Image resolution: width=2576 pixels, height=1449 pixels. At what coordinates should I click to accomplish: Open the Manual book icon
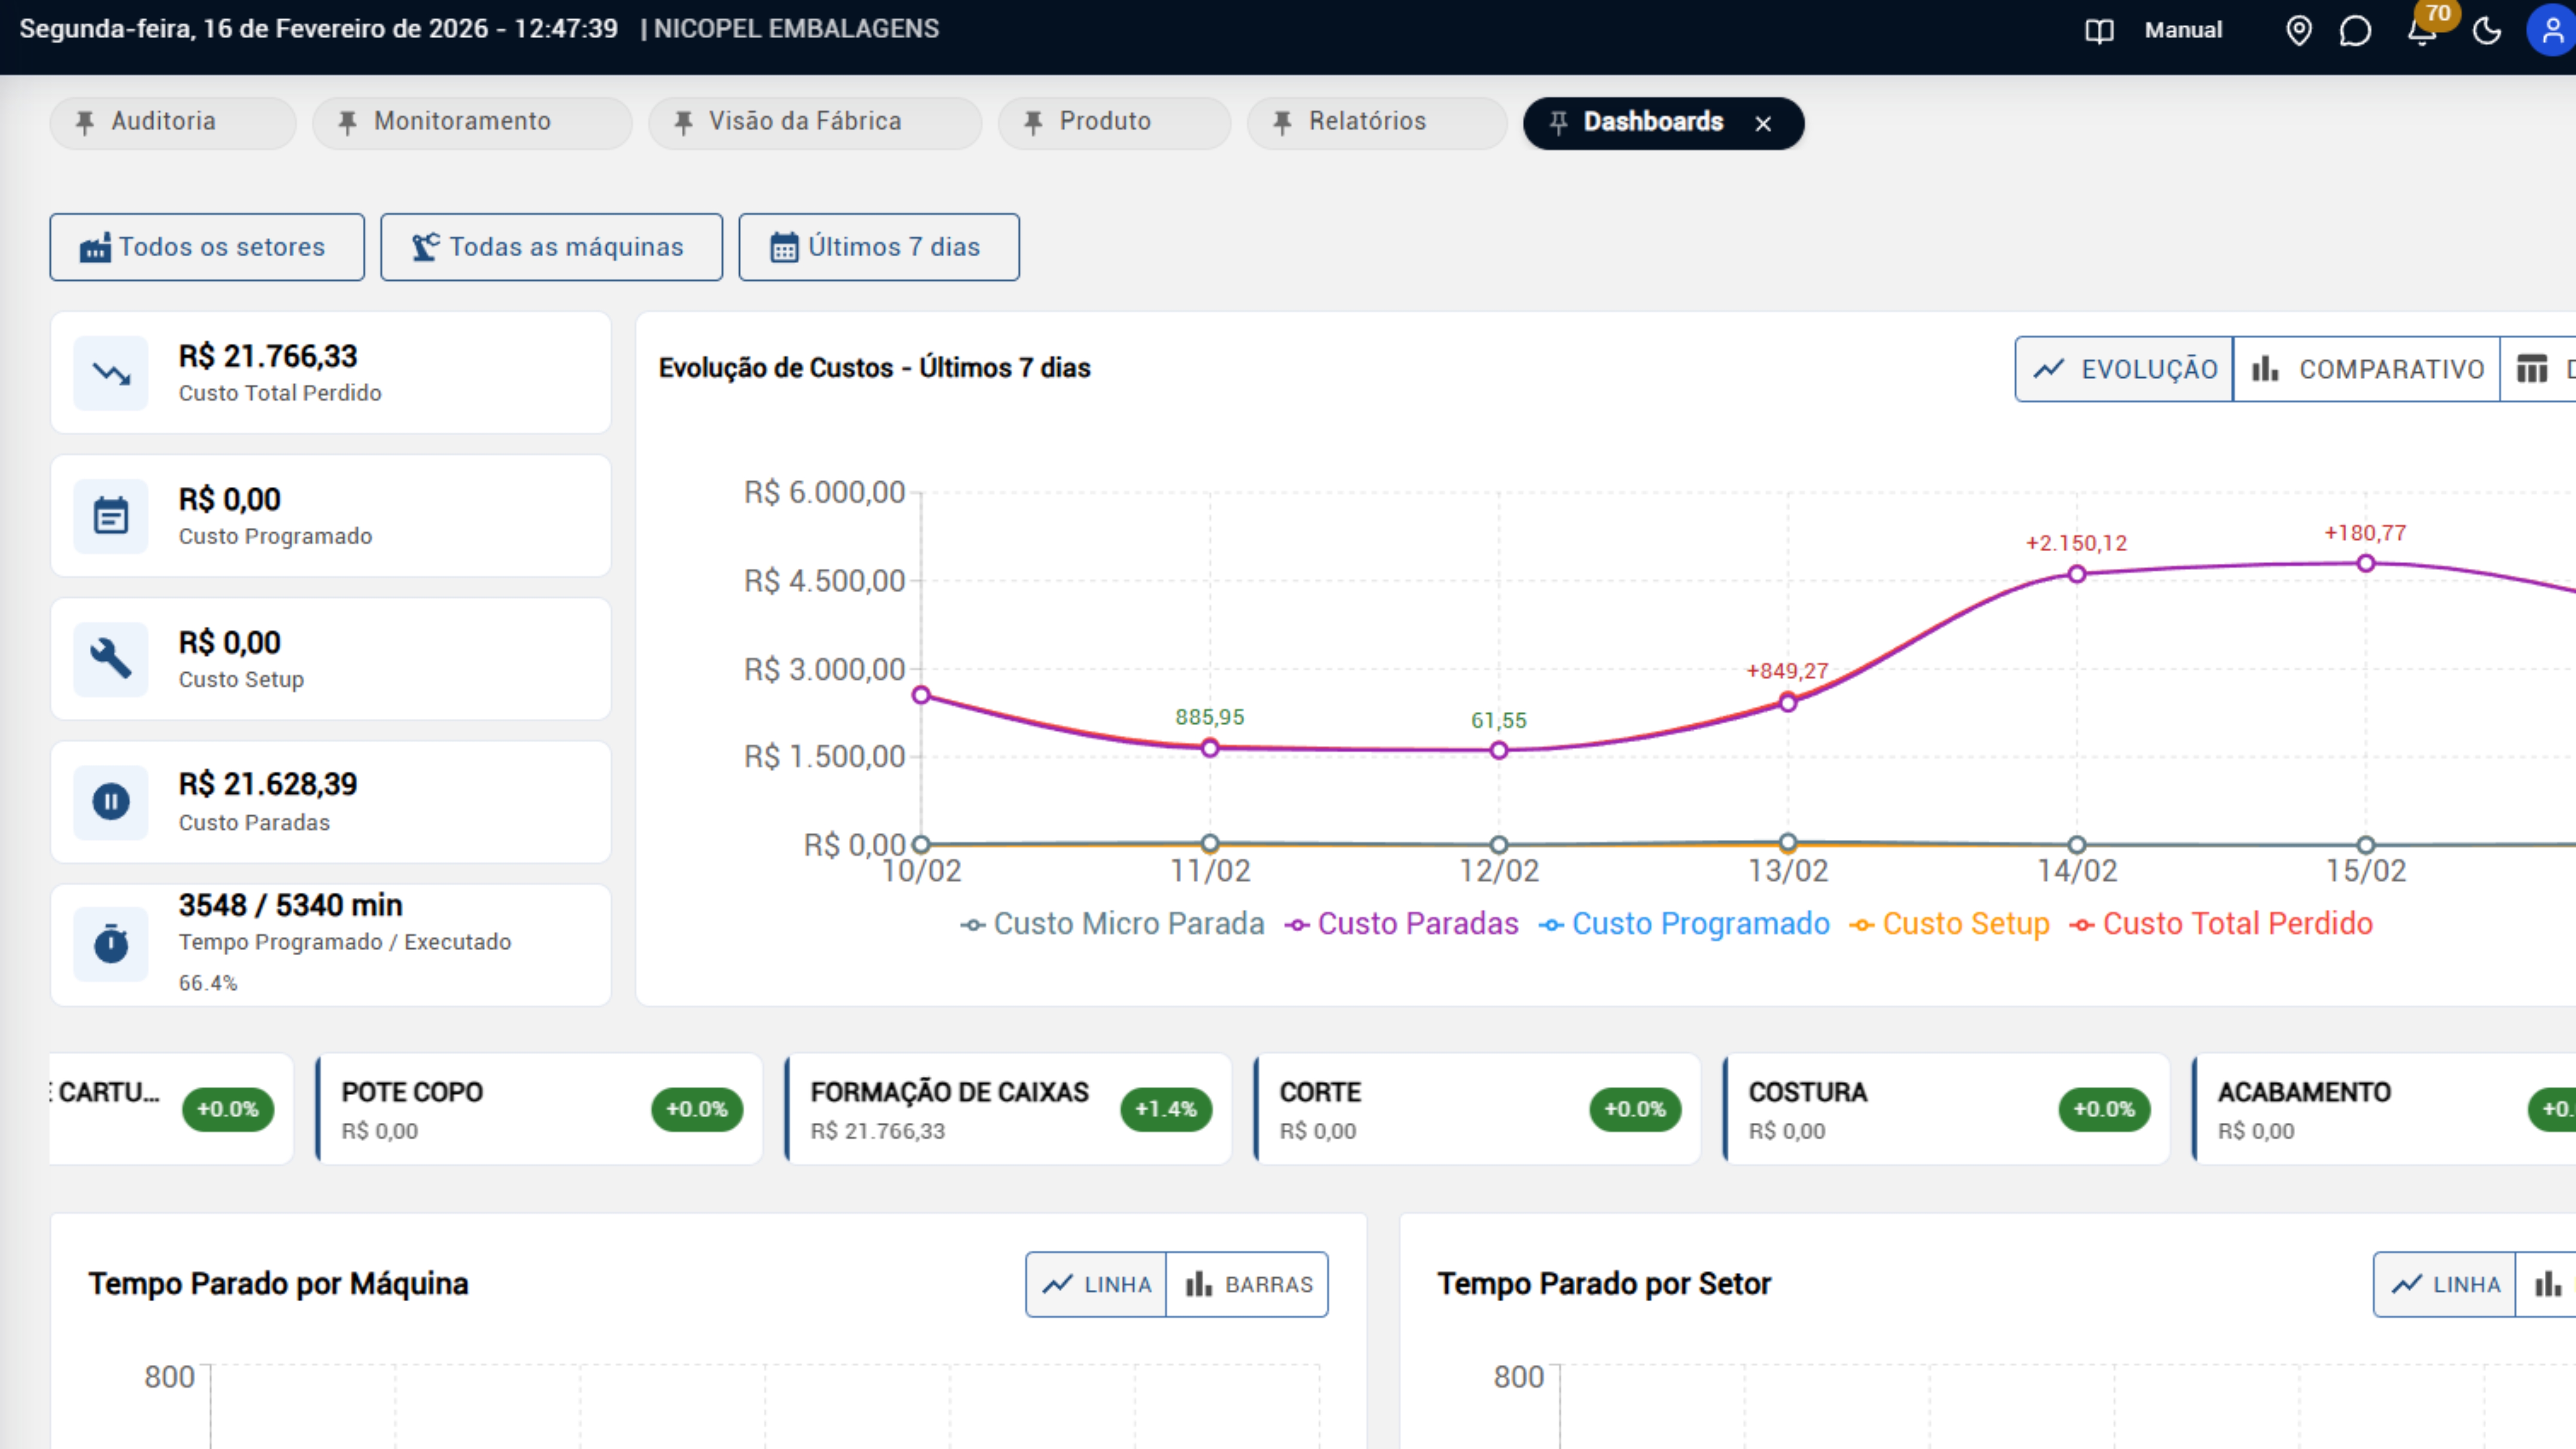point(2099,31)
